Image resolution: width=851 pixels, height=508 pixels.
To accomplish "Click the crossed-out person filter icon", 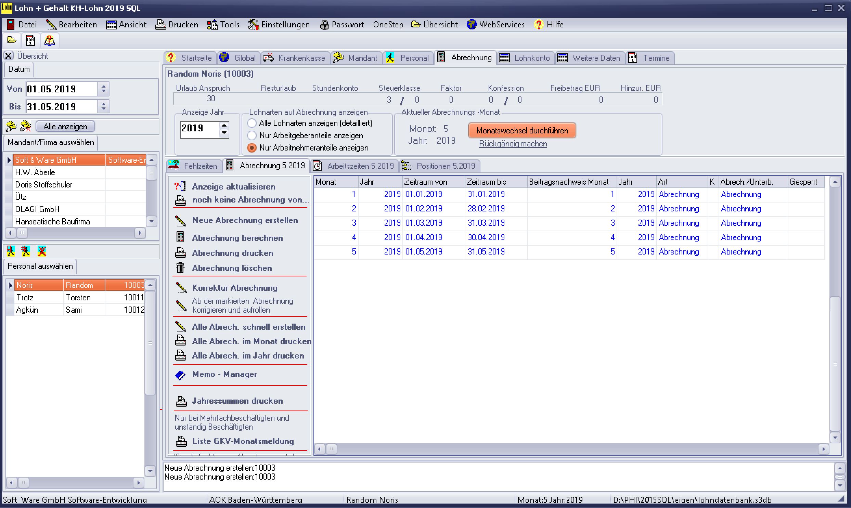I will click(x=42, y=251).
